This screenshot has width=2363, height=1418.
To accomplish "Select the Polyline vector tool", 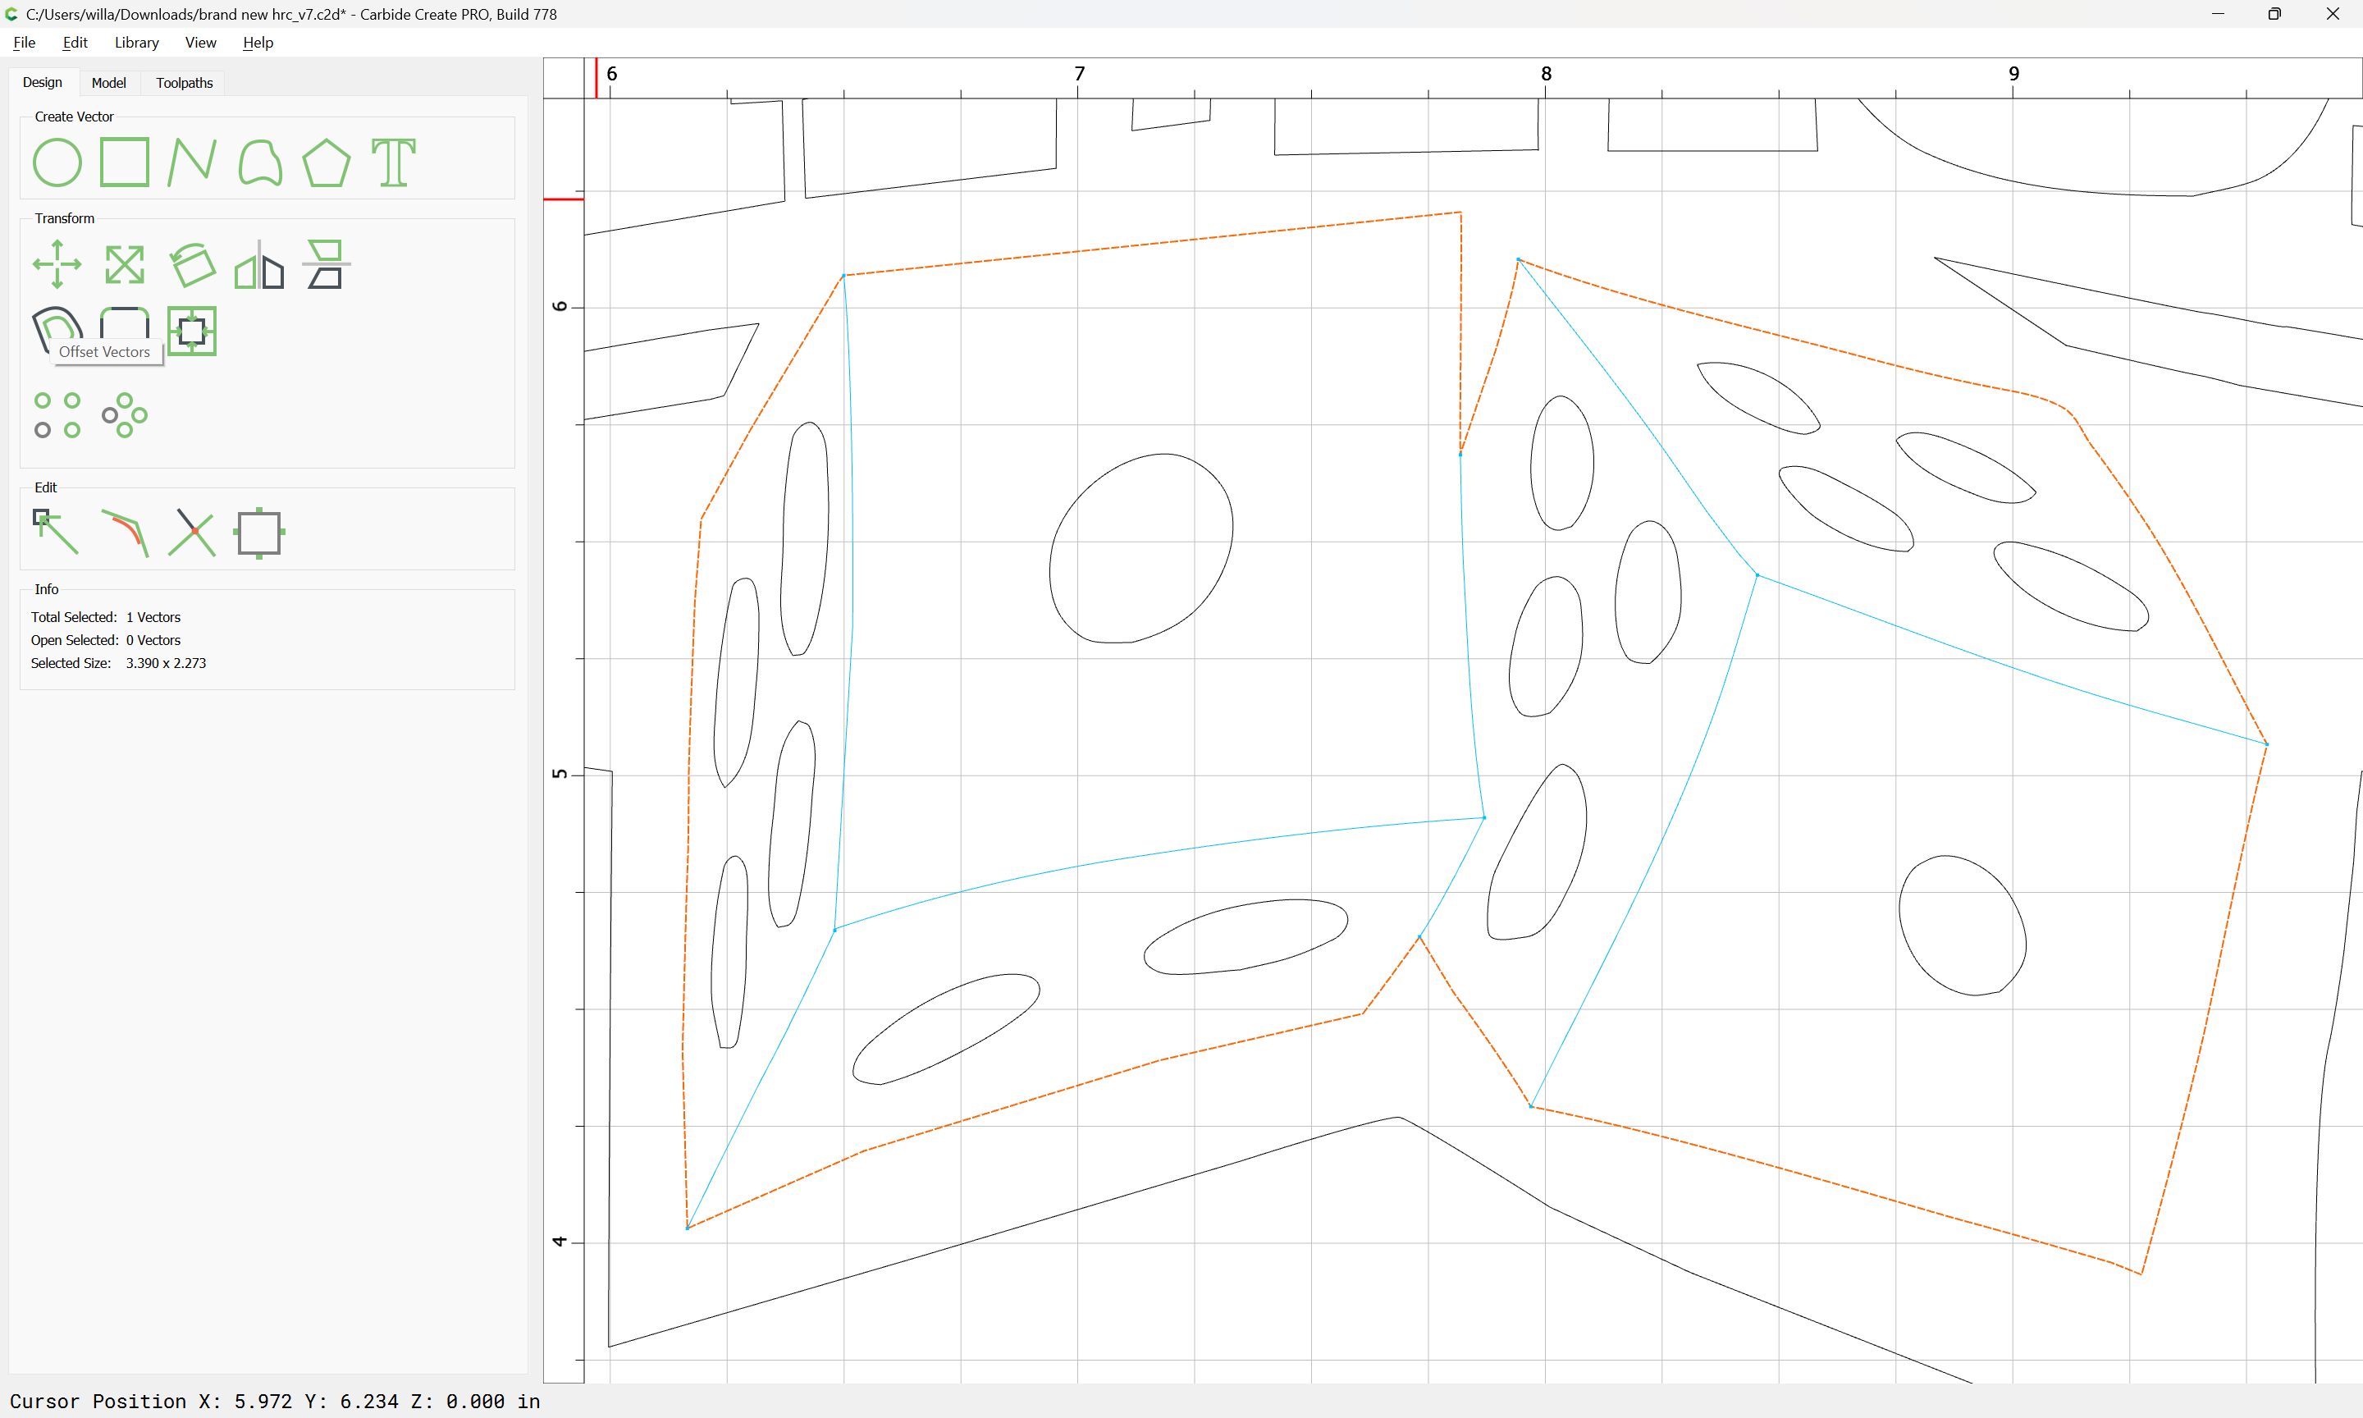I will coord(192,162).
